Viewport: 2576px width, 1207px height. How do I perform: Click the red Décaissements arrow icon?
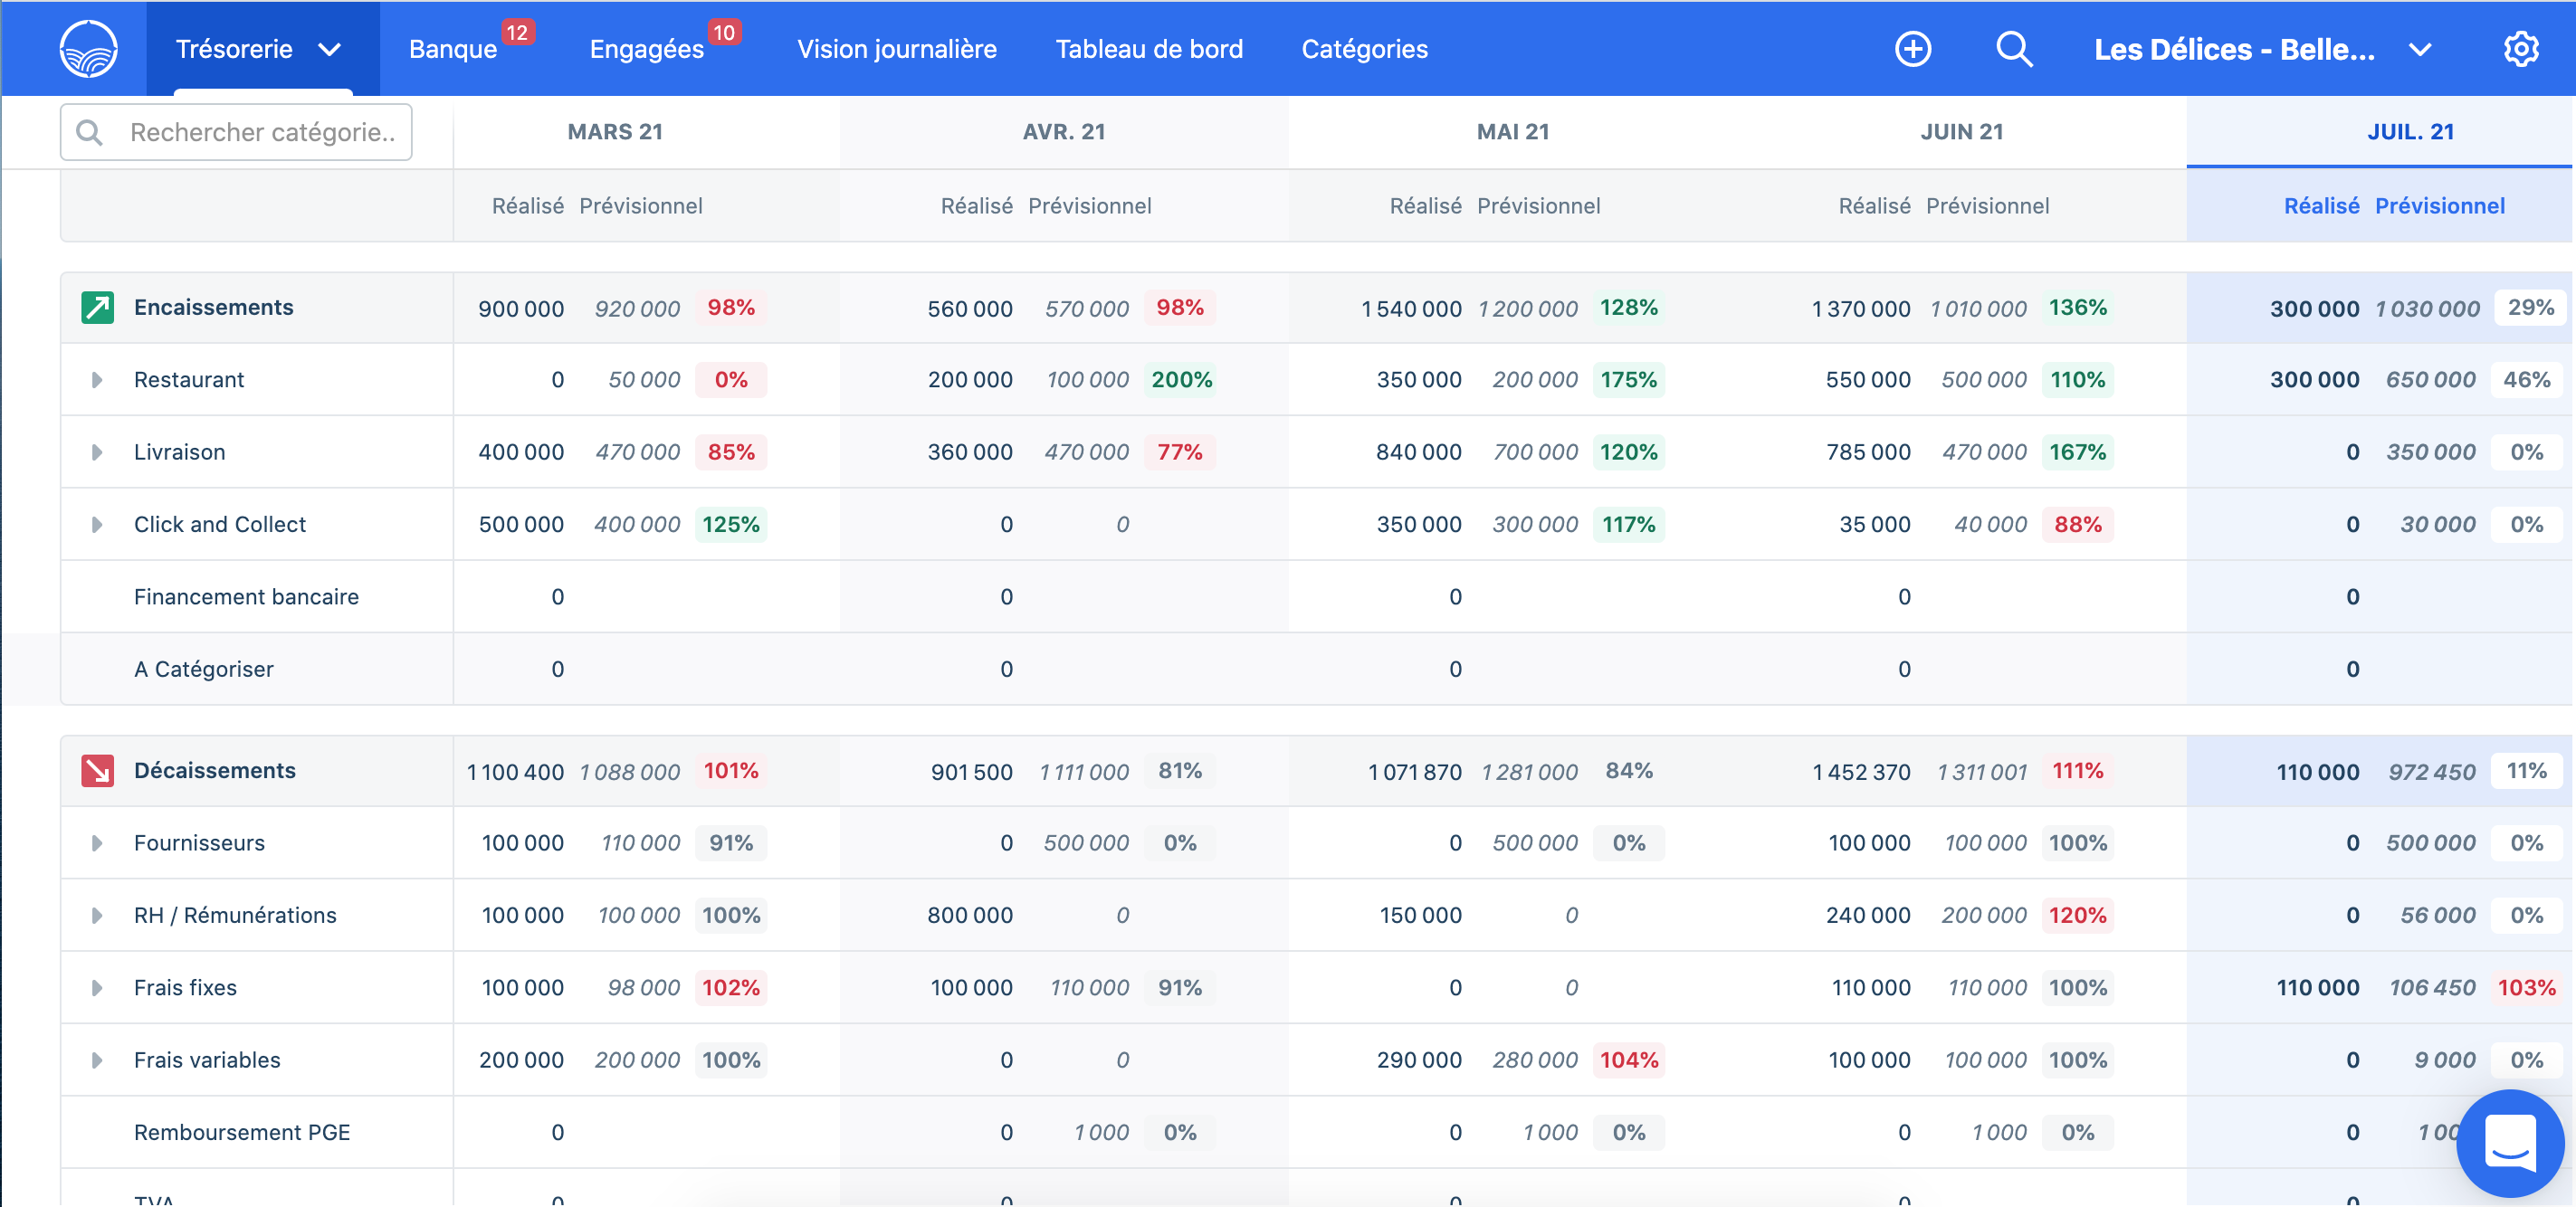click(x=97, y=770)
